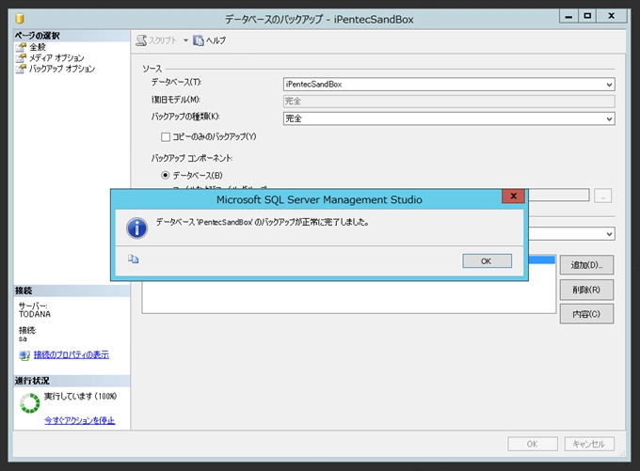Click the メディア オプション page icon
Screen dimensions: 640x471
21,58
